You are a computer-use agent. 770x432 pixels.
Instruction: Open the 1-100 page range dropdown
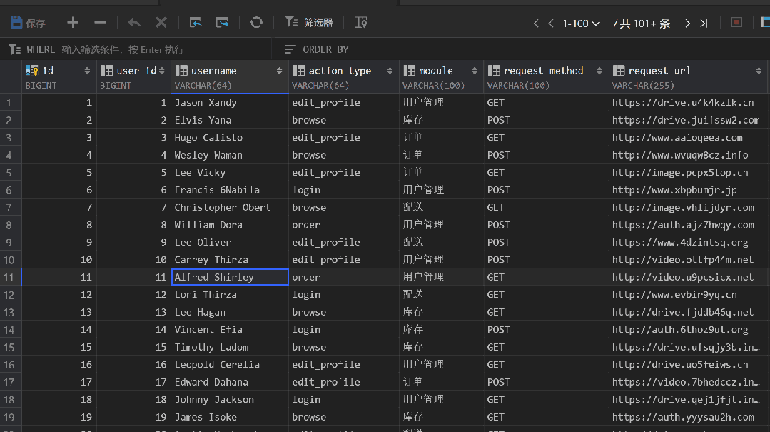coord(581,23)
